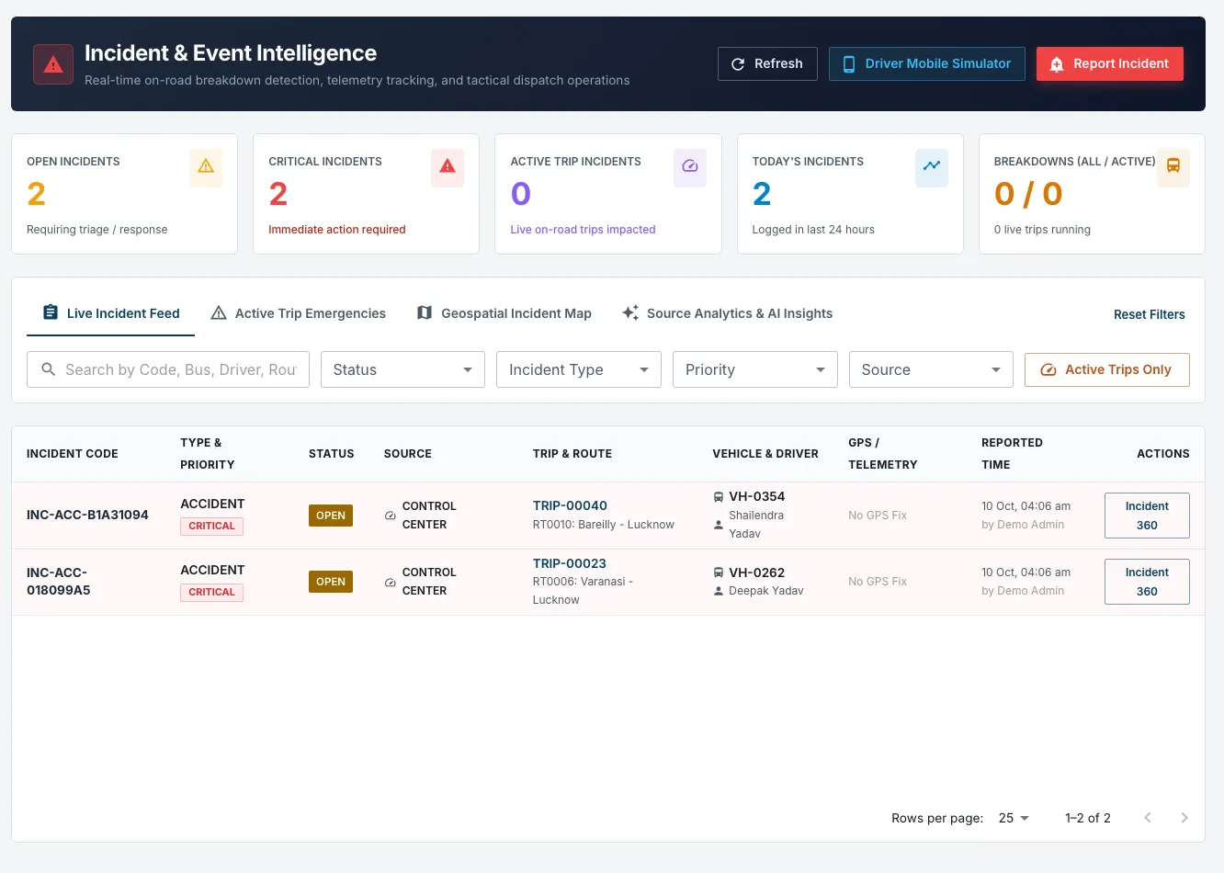Viewport: 1224px width, 873px height.
Task: Click source gauge icon in INC-ACC-B1A31094 row
Action: point(391,516)
